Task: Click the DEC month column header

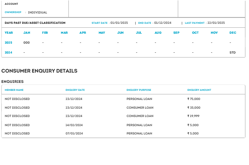Action: [233, 33]
